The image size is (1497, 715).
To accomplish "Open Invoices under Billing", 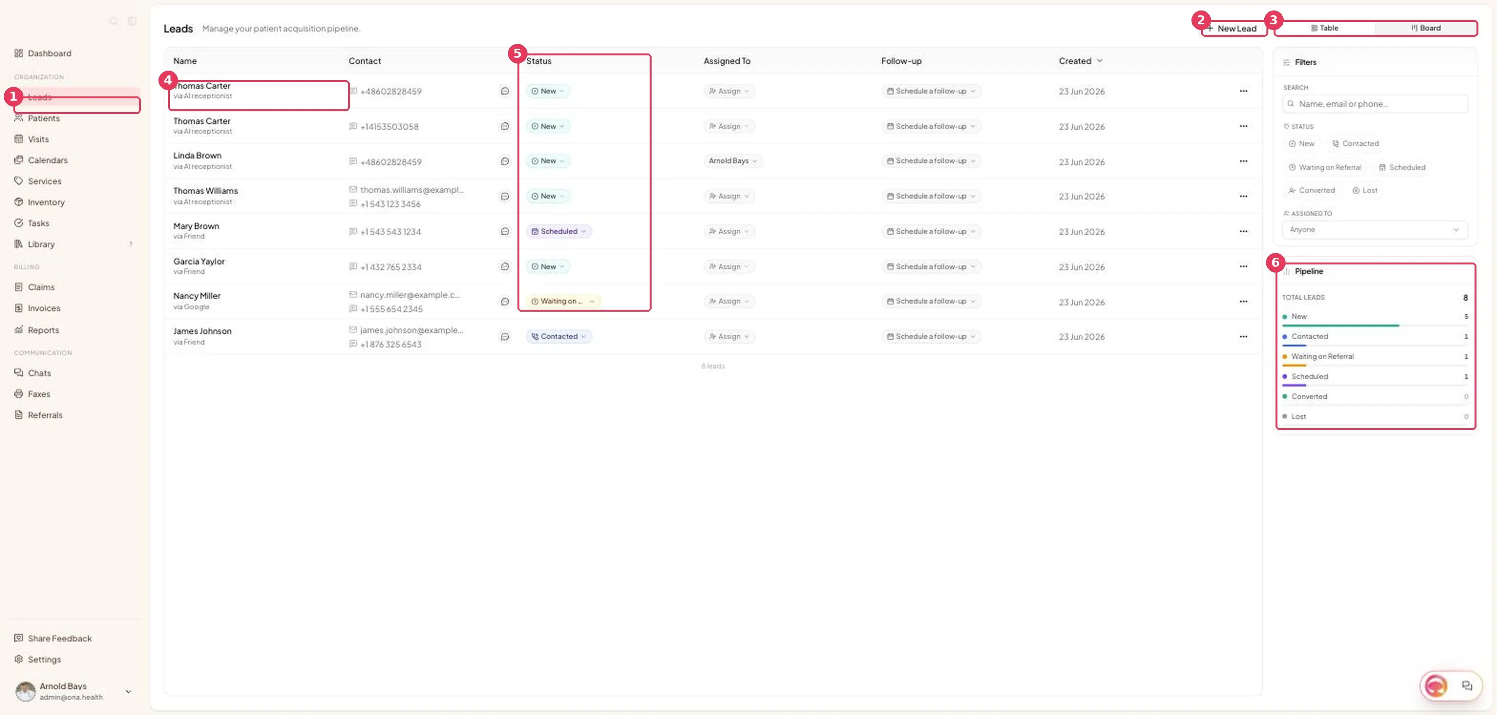I will point(43,308).
